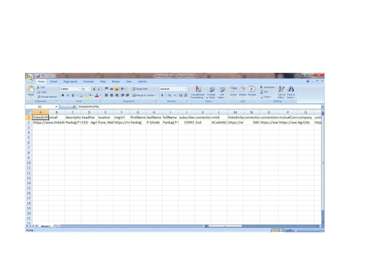Click the Paste clipboard icon
The width and height of the screenshot is (365, 274).
coord(31,89)
